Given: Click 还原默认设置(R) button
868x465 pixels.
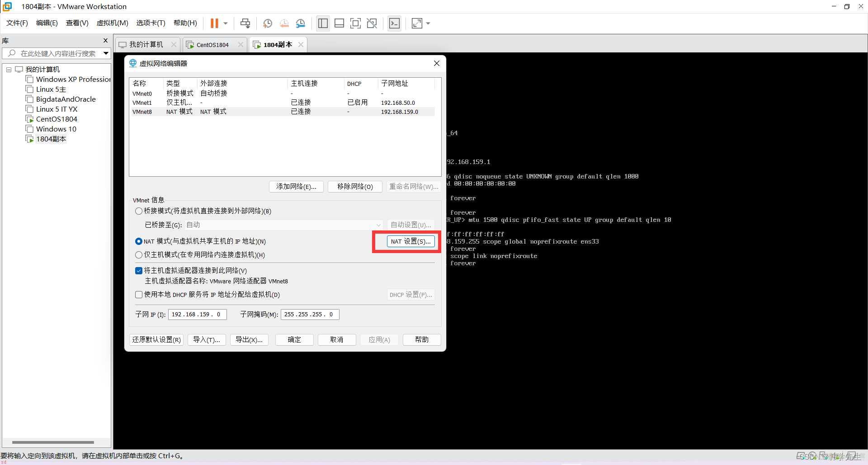Looking at the screenshot, I should tap(156, 340).
